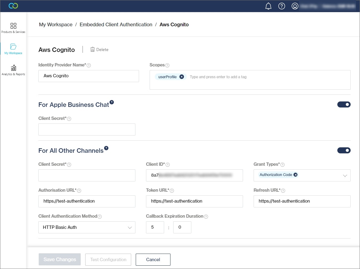This screenshot has width=360, height=269.
Task: Navigate to My Workspace breadcrumb
Action: tap(56, 24)
